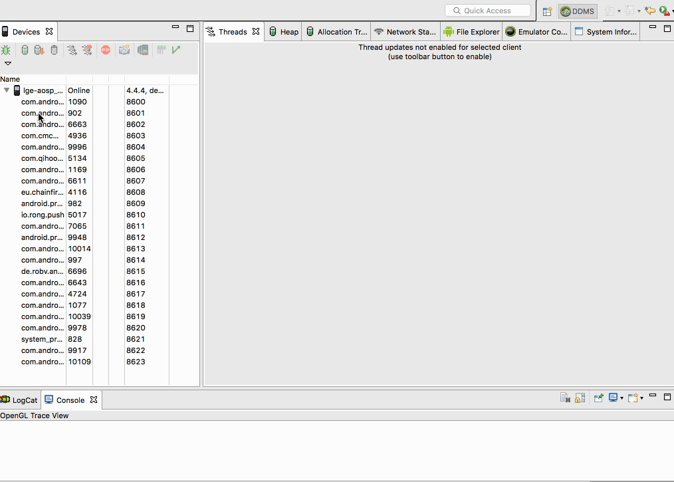Click port number 8613
The image size is (674, 482).
tap(136, 249)
